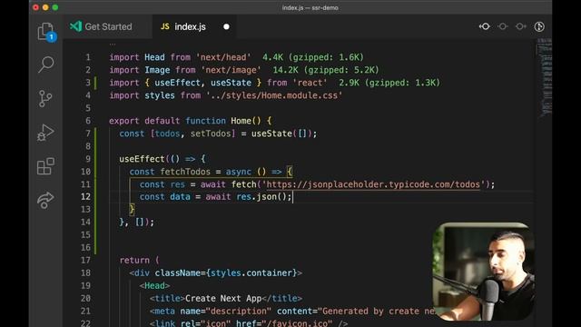The height and width of the screenshot is (327, 581).
Task: Click the 2.9K gzipped size annotation
Action: click(x=389, y=83)
